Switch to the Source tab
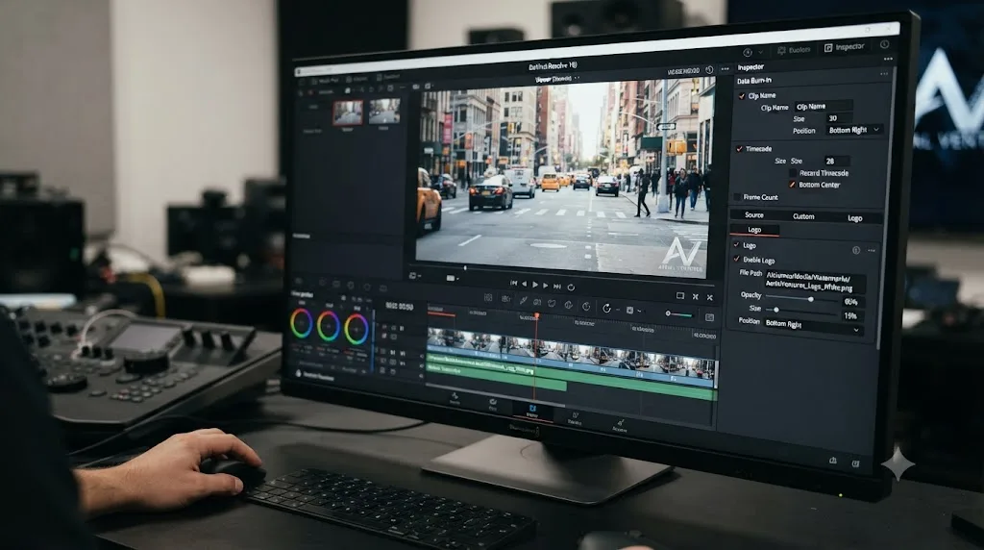Viewport: 984px width, 550px height. (x=753, y=214)
